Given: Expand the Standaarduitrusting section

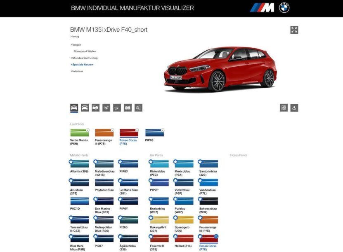Looking at the screenshot, I should tap(84, 58).
